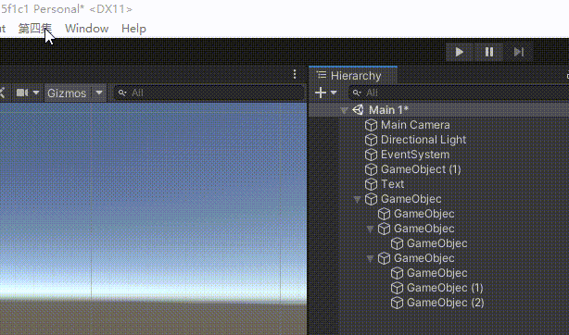This screenshot has width=569, height=335.
Task: Click the Scene view search magnifier icon
Action: [x=122, y=93]
